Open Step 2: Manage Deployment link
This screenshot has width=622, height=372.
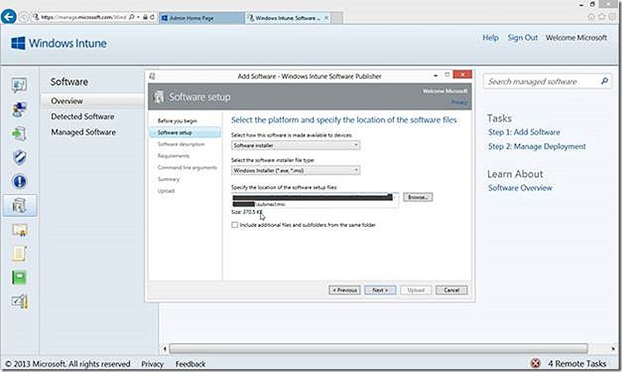click(x=537, y=147)
